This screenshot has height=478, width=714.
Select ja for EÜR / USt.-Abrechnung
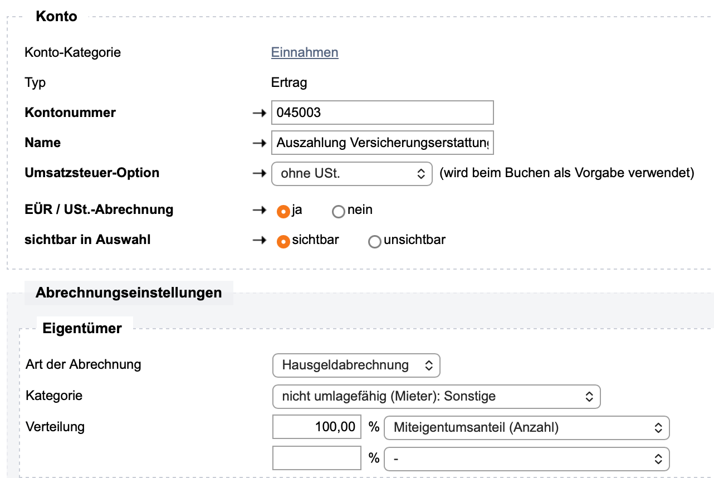[283, 211]
